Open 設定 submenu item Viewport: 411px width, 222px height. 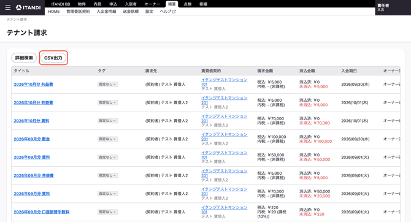[x=149, y=12]
